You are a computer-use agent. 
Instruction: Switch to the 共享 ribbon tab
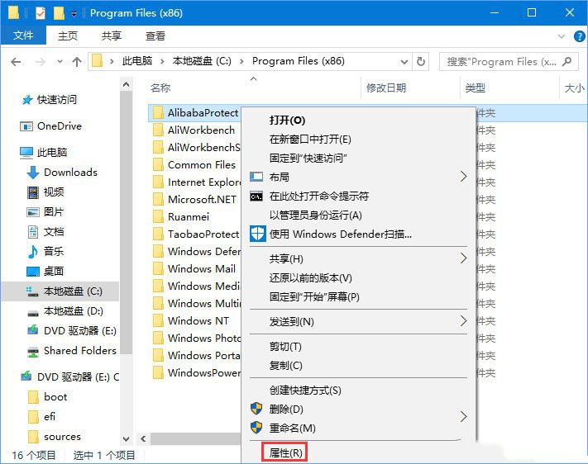point(112,36)
